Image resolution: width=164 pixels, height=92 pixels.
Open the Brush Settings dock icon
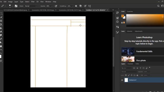point(117,27)
